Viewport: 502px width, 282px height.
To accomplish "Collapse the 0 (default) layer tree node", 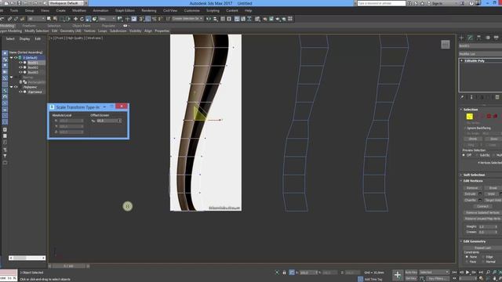I will pos(12,58).
